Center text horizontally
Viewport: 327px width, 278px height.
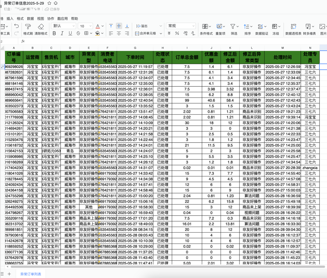click(x=119, y=33)
